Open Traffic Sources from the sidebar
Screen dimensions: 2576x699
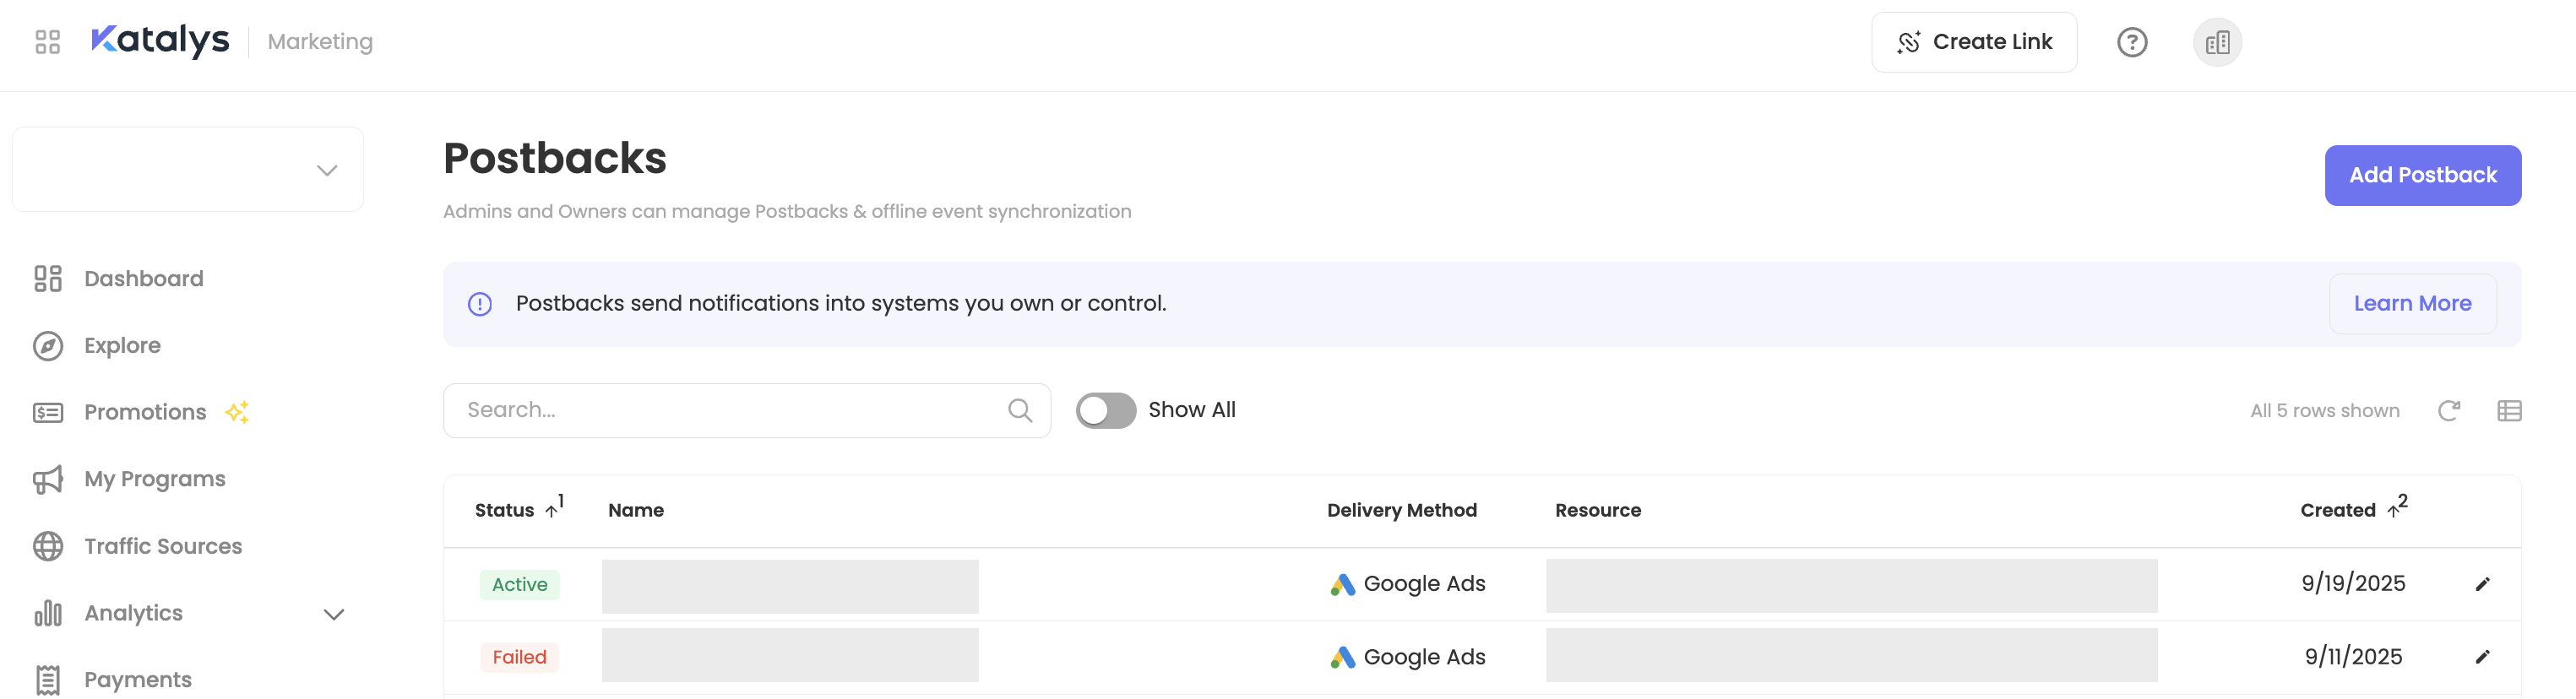click(x=163, y=546)
